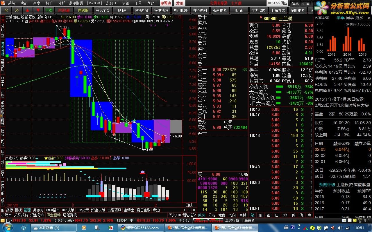Switch to 龙虎 tab in order panel

[222, 215]
